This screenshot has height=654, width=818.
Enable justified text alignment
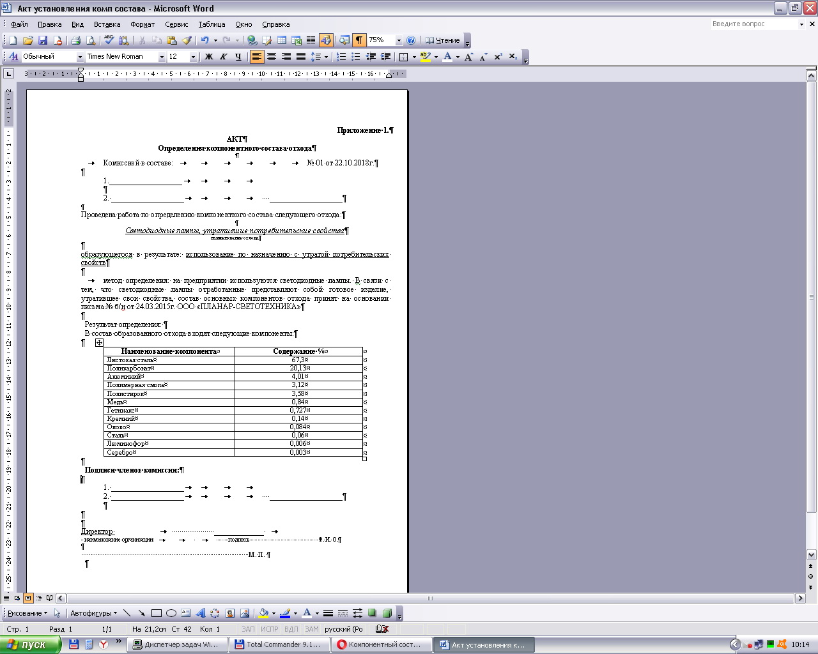[x=300, y=57]
